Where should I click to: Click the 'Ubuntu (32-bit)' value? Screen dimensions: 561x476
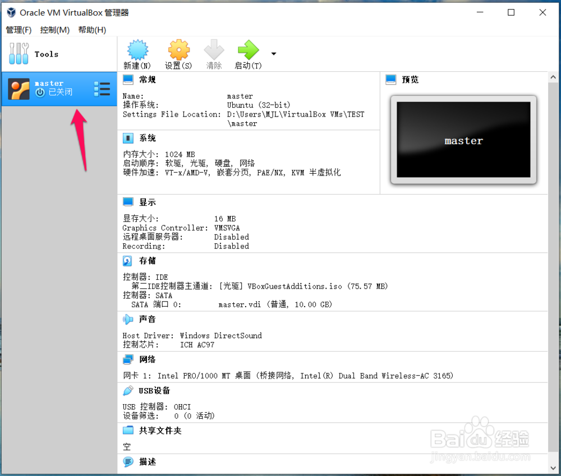click(x=258, y=105)
